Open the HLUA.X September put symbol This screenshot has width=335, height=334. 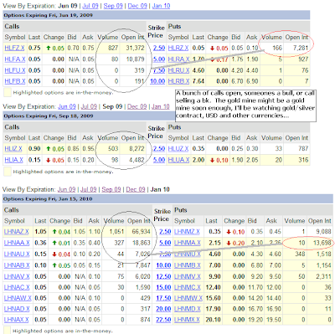178,160
